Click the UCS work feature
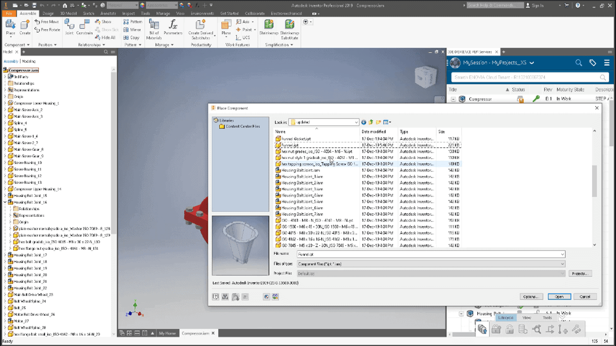The width and height of the screenshot is (616, 346). [243, 37]
